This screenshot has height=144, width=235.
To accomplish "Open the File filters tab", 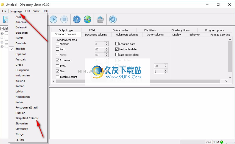I will pos(150,30).
